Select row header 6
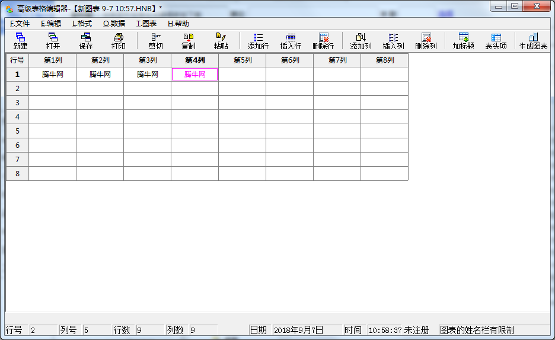Image resolution: width=555 pixels, height=340 pixels. click(17, 145)
